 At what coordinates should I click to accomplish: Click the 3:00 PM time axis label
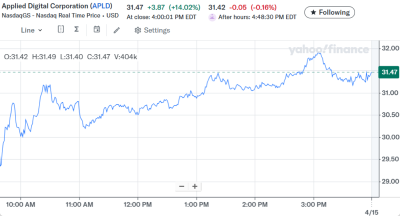point(314,204)
